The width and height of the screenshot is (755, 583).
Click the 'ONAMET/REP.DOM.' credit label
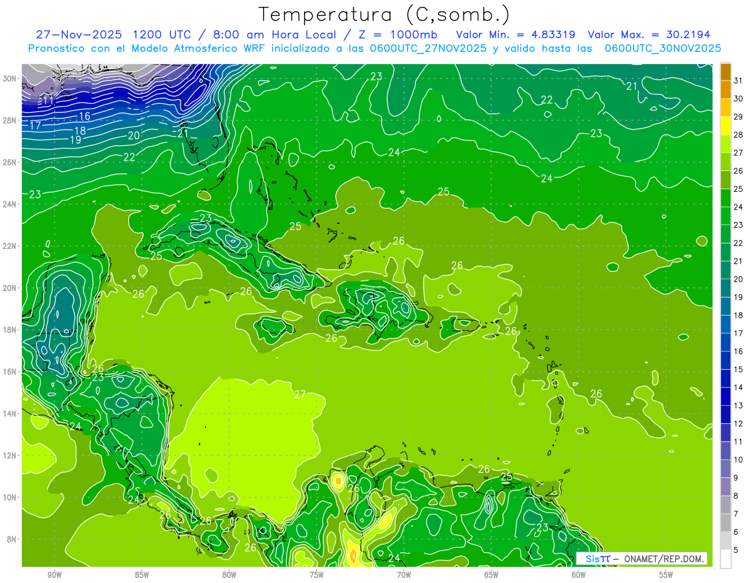coord(664,558)
